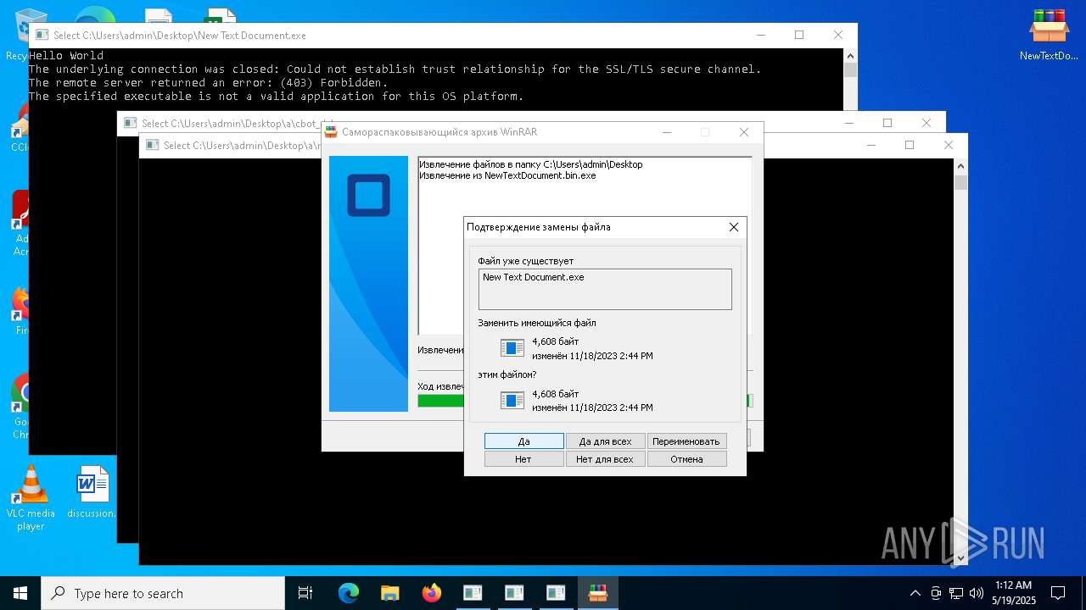Image resolution: width=1086 pixels, height=610 pixels.
Task: Open the Google Chrome desktop shortcut
Action: [20, 407]
